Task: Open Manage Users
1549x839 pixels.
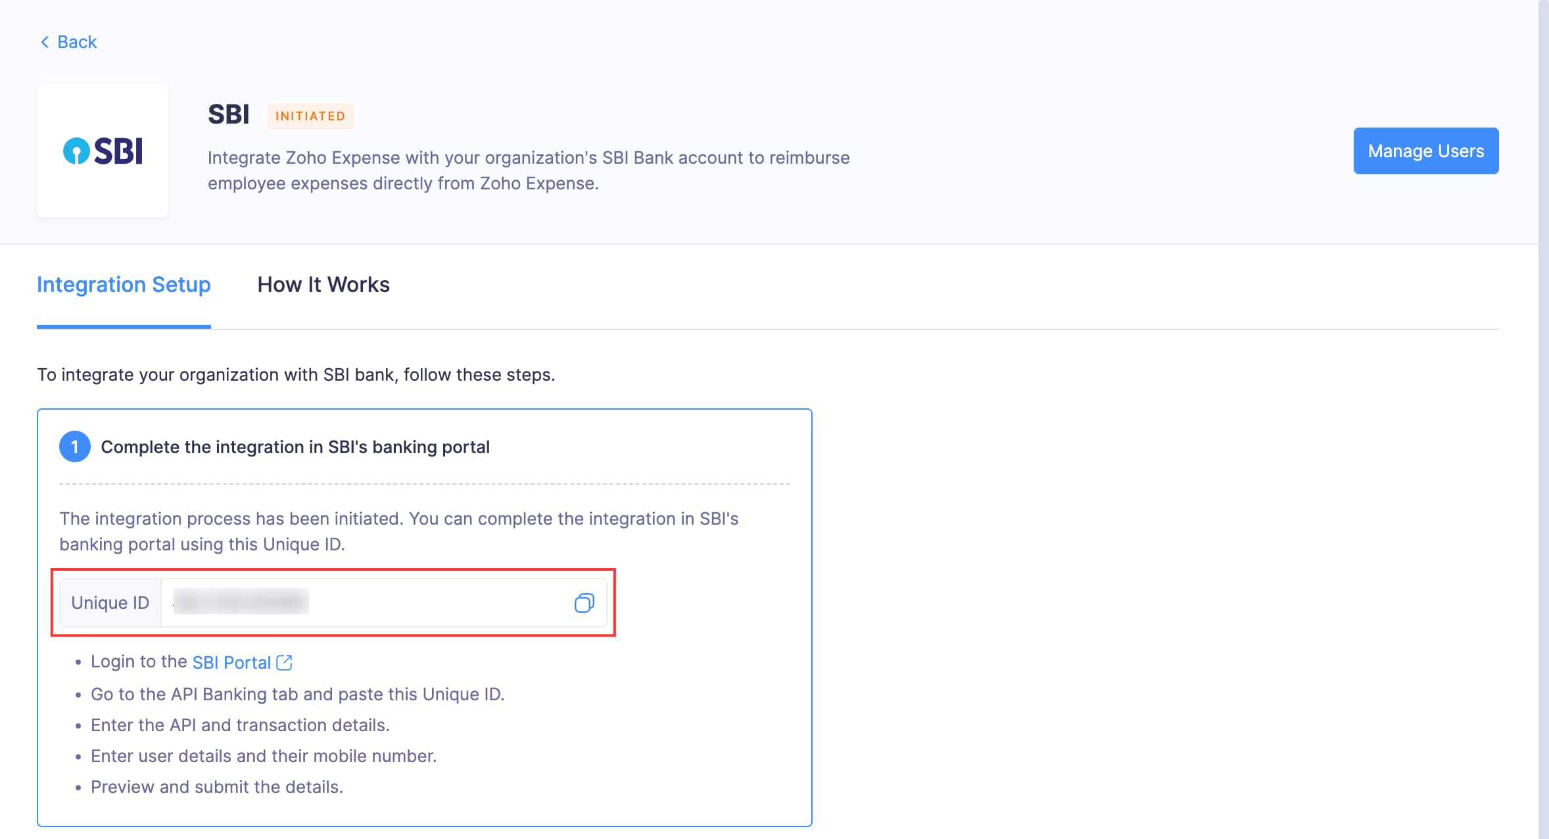Action: click(1425, 151)
